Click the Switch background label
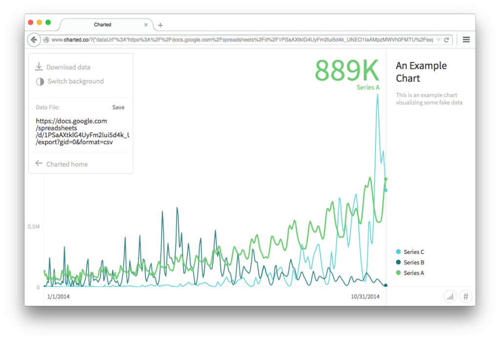 pyautogui.click(x=76, y=82)
